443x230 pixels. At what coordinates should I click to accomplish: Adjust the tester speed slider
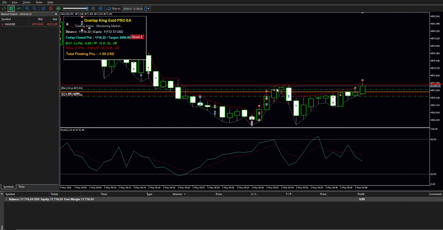click(75, 8)
